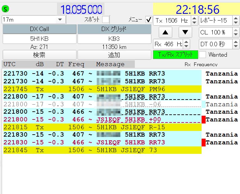Click the 追加 add button
This screenshot has width=240, height=194.
pyautogui.click(x=114, y=55)
